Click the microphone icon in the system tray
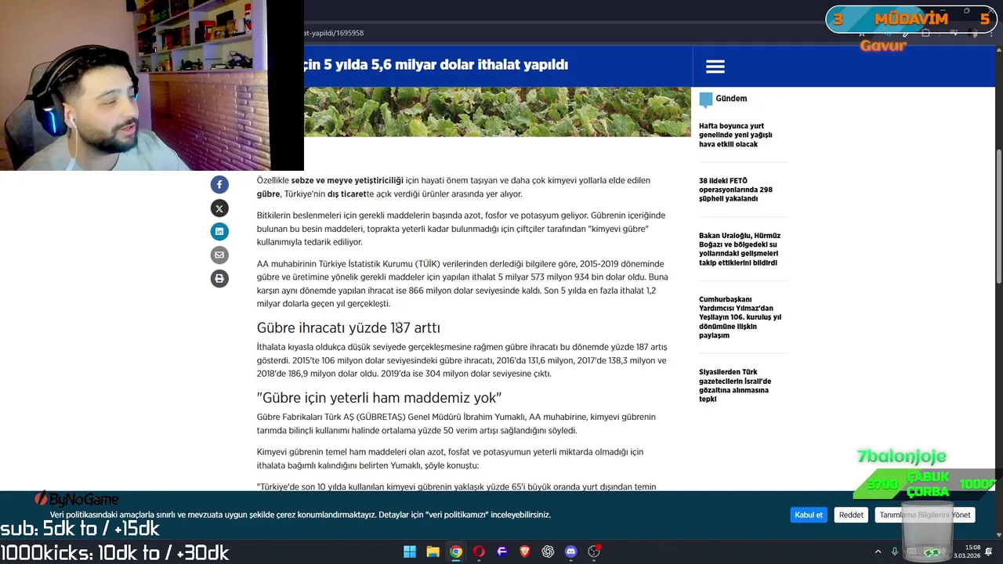Viewport: 1003px width, 564px height. tap(895, 551)
